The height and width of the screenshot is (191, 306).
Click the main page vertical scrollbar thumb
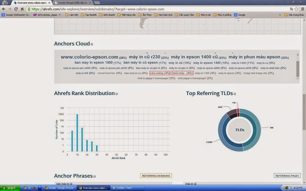[x=304, y=112]
